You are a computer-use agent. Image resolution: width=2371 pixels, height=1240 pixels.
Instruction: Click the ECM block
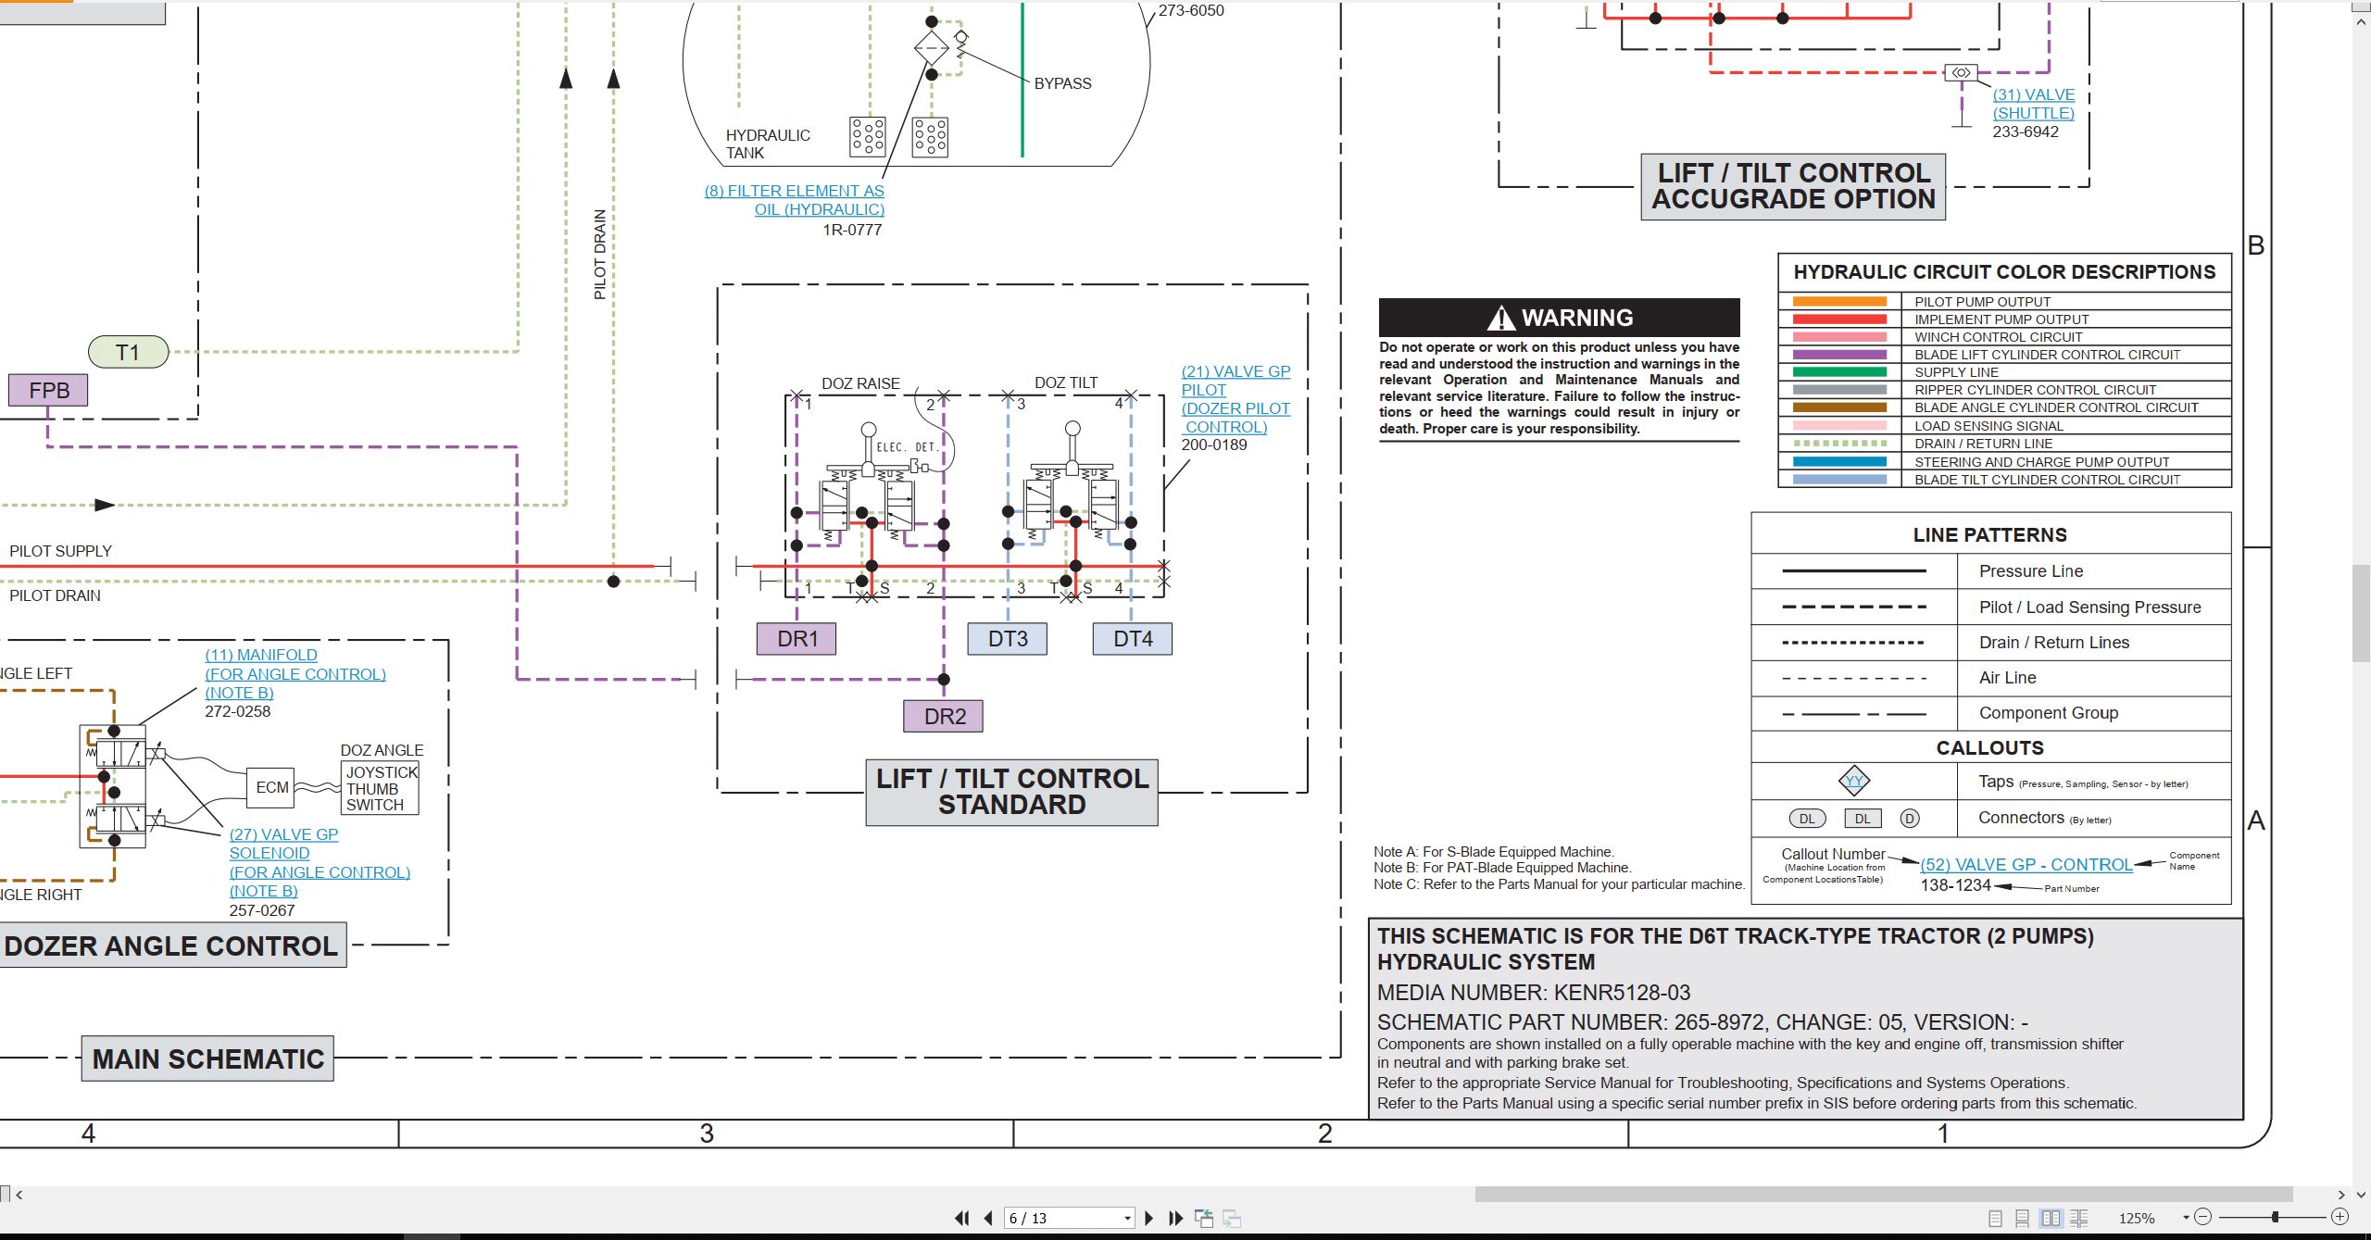(x=270, y=787)
